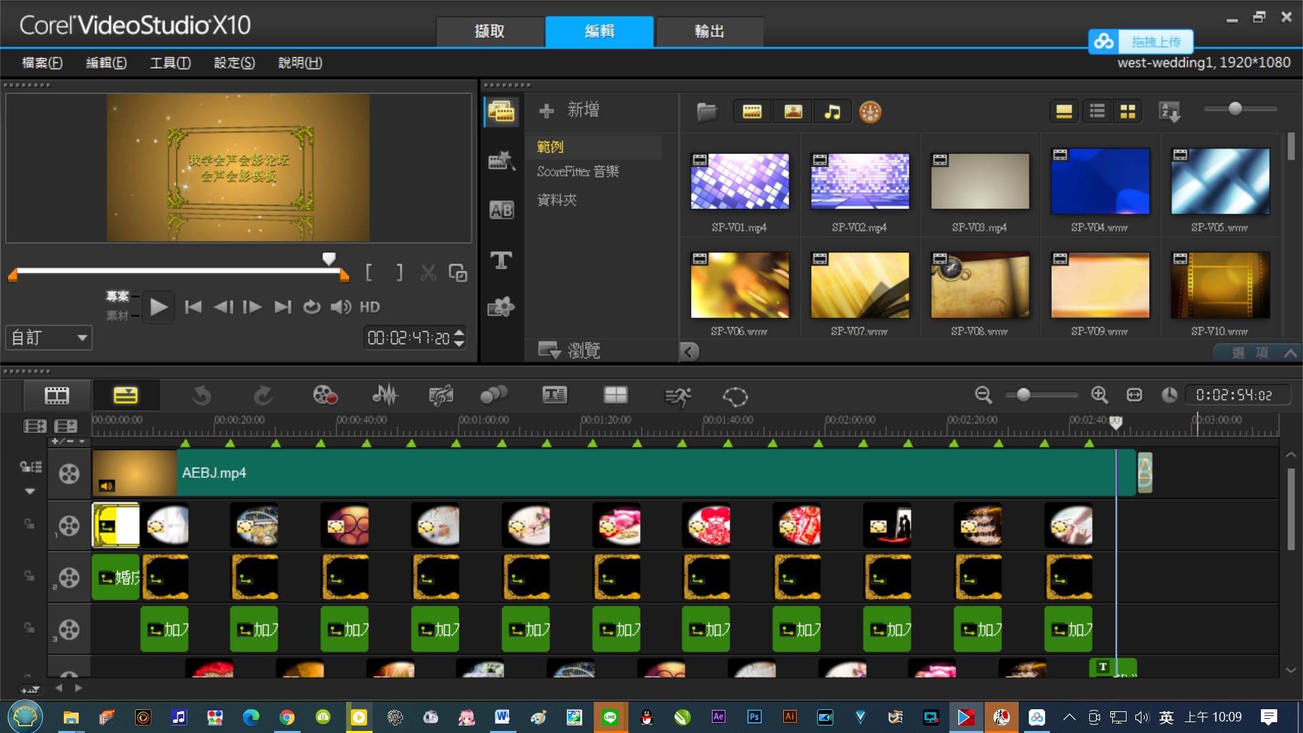Toggle showing audio files in library
The width and height of the screenshot is (1303, 733).
(833, 111)
